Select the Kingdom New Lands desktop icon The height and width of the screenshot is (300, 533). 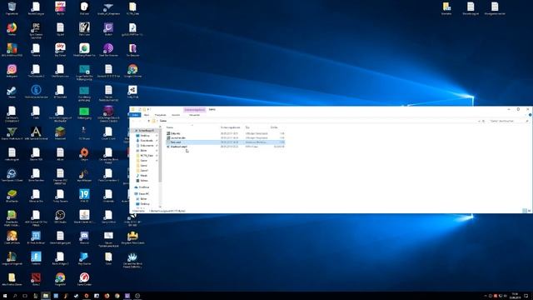coord(132,237)
